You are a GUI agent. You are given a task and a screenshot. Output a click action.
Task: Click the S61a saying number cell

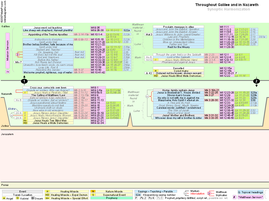pyautogui.click(x=262, y=37)
